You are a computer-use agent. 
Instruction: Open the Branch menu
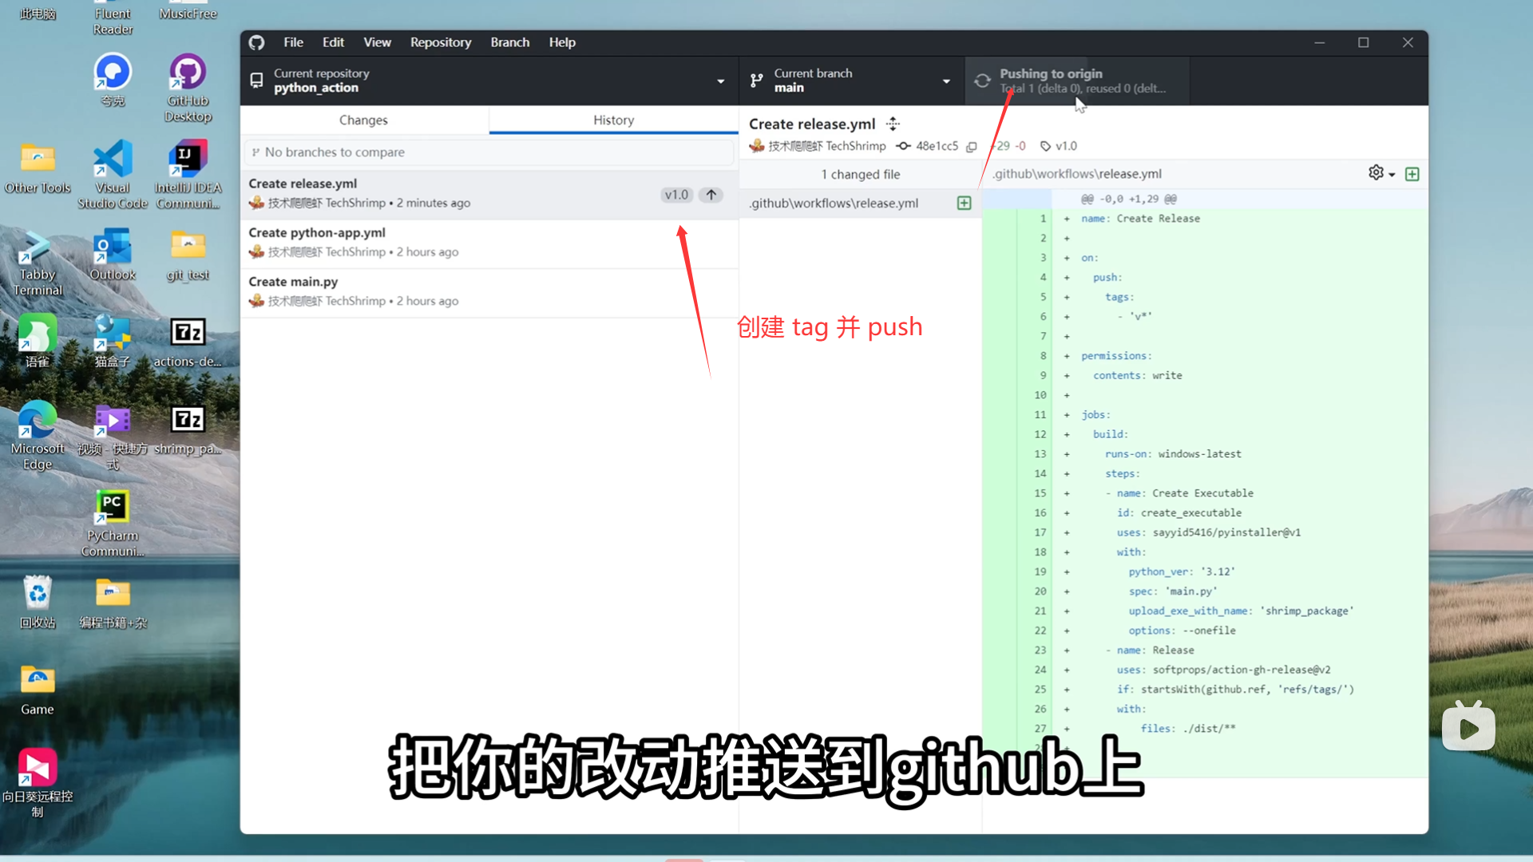[x=509, y=42]
